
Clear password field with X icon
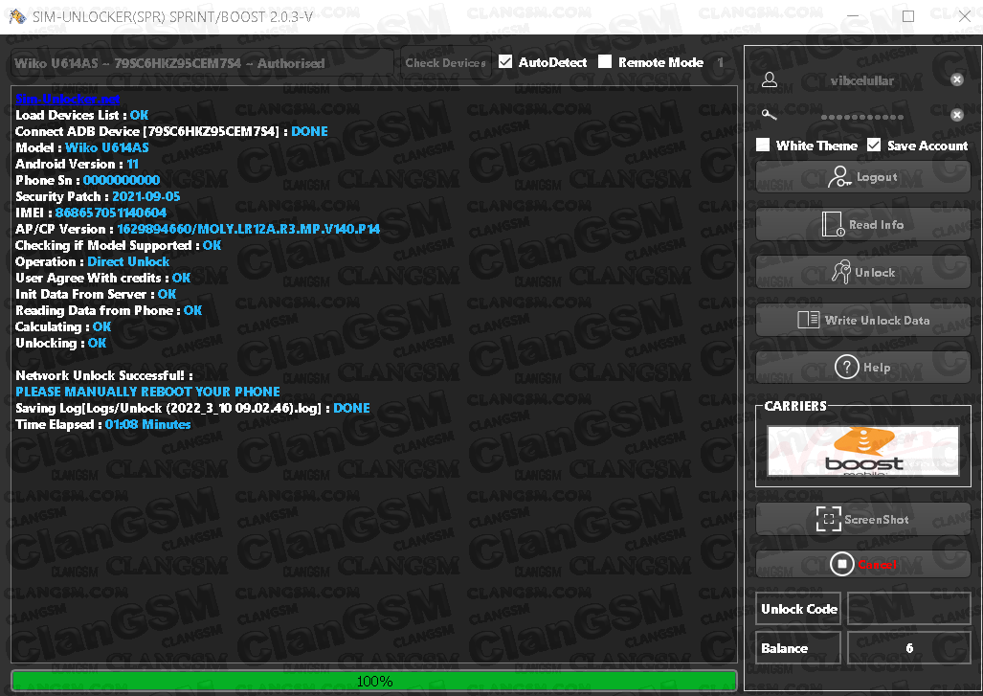click(956, 115)
